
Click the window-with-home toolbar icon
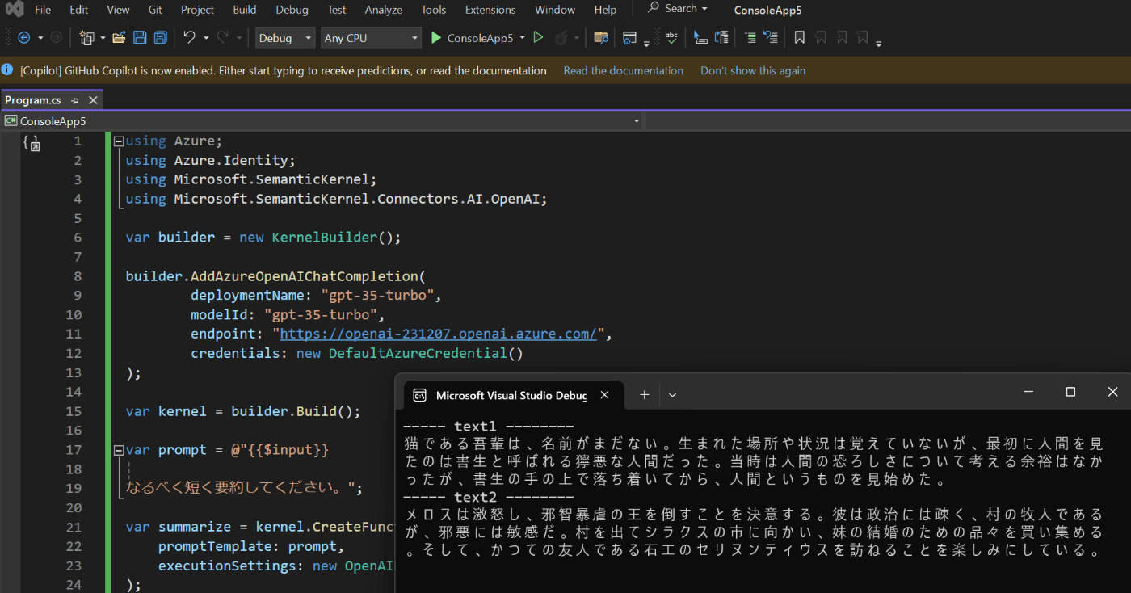(x=629, y=38)
